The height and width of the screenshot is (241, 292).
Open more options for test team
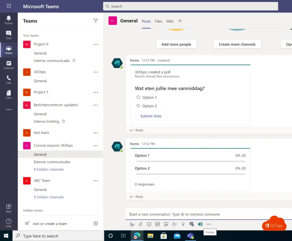pyautogui.click(x=96, y=133)
